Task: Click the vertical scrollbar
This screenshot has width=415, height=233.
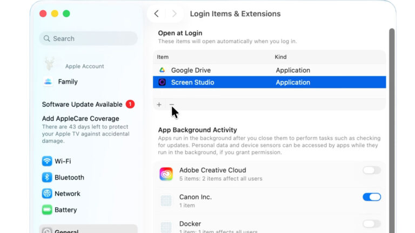Action: click(392, 131)
